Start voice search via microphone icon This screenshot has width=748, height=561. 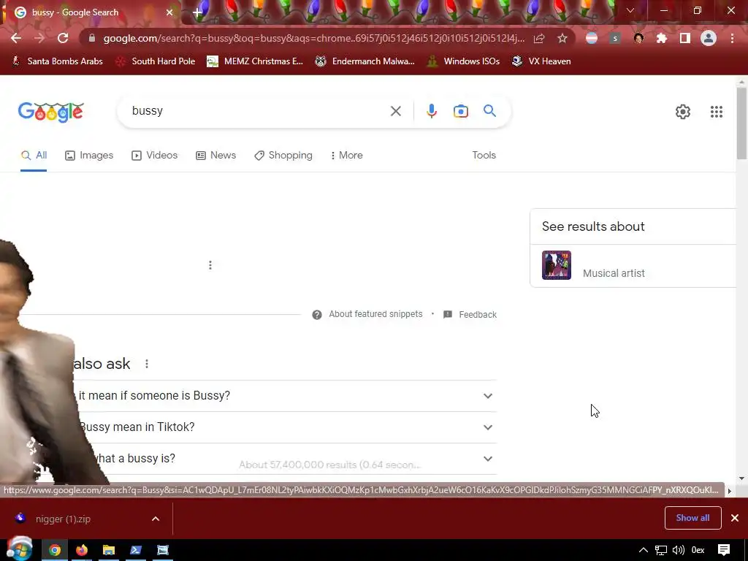(431, 111)
